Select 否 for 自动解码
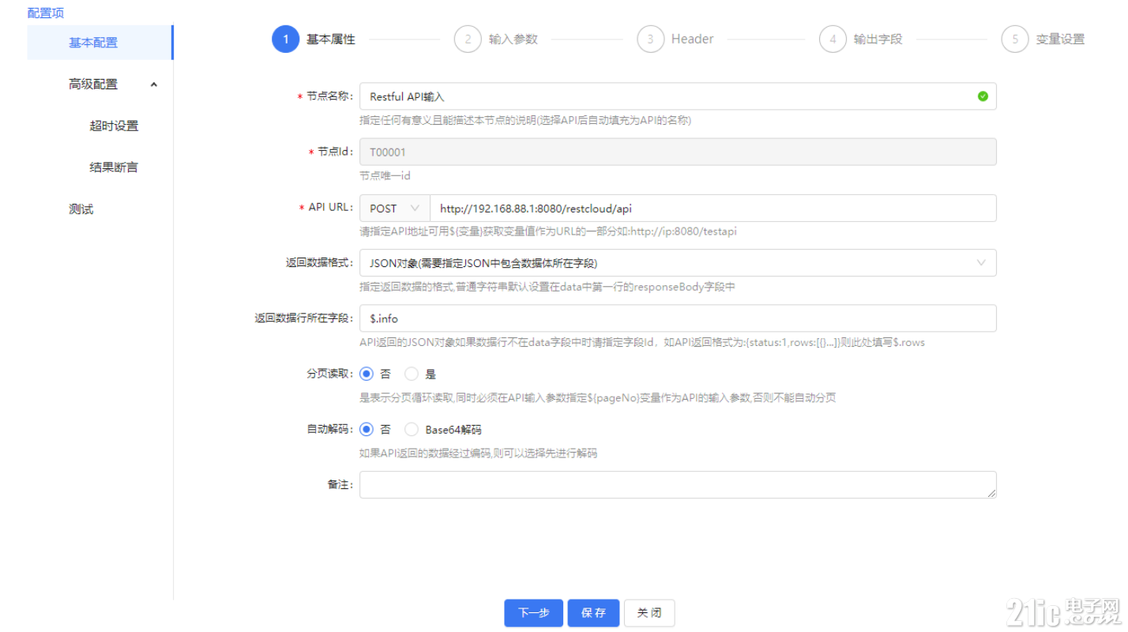 (x=367, y=430)
